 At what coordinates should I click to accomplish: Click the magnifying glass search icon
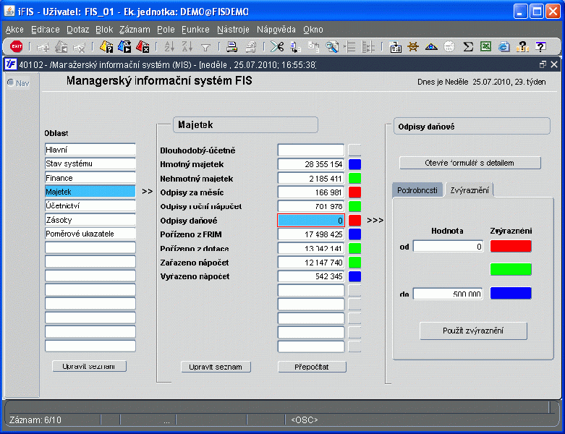(x=332, y=46)
